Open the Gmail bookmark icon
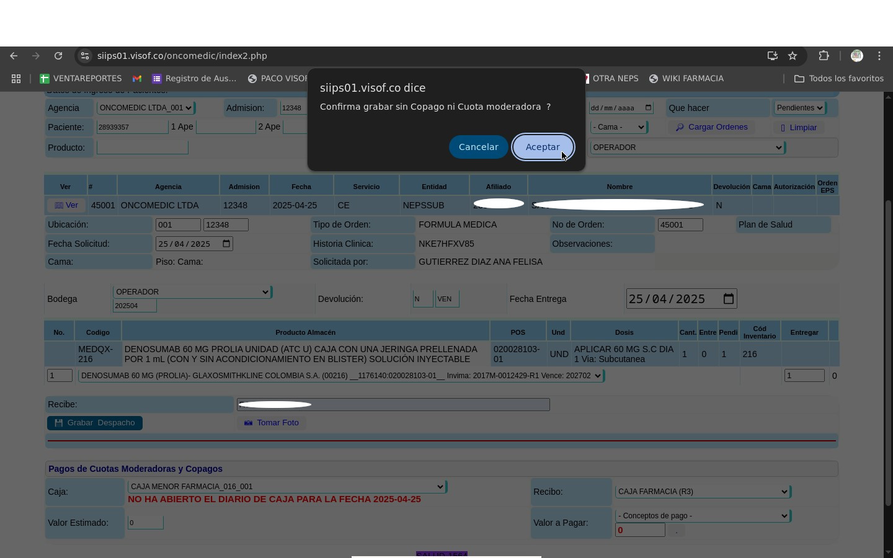This screenshot has width=893, height=558. point(137,79)
